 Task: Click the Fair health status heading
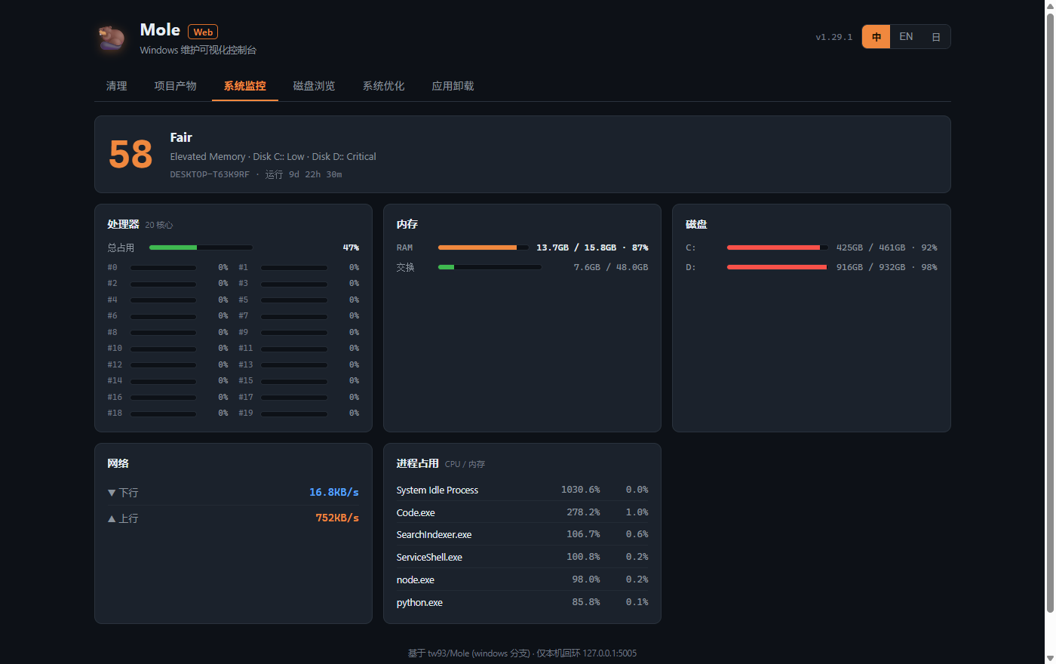181,137
